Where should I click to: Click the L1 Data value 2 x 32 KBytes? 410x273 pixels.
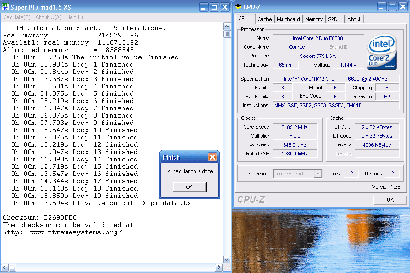point(377,127)
